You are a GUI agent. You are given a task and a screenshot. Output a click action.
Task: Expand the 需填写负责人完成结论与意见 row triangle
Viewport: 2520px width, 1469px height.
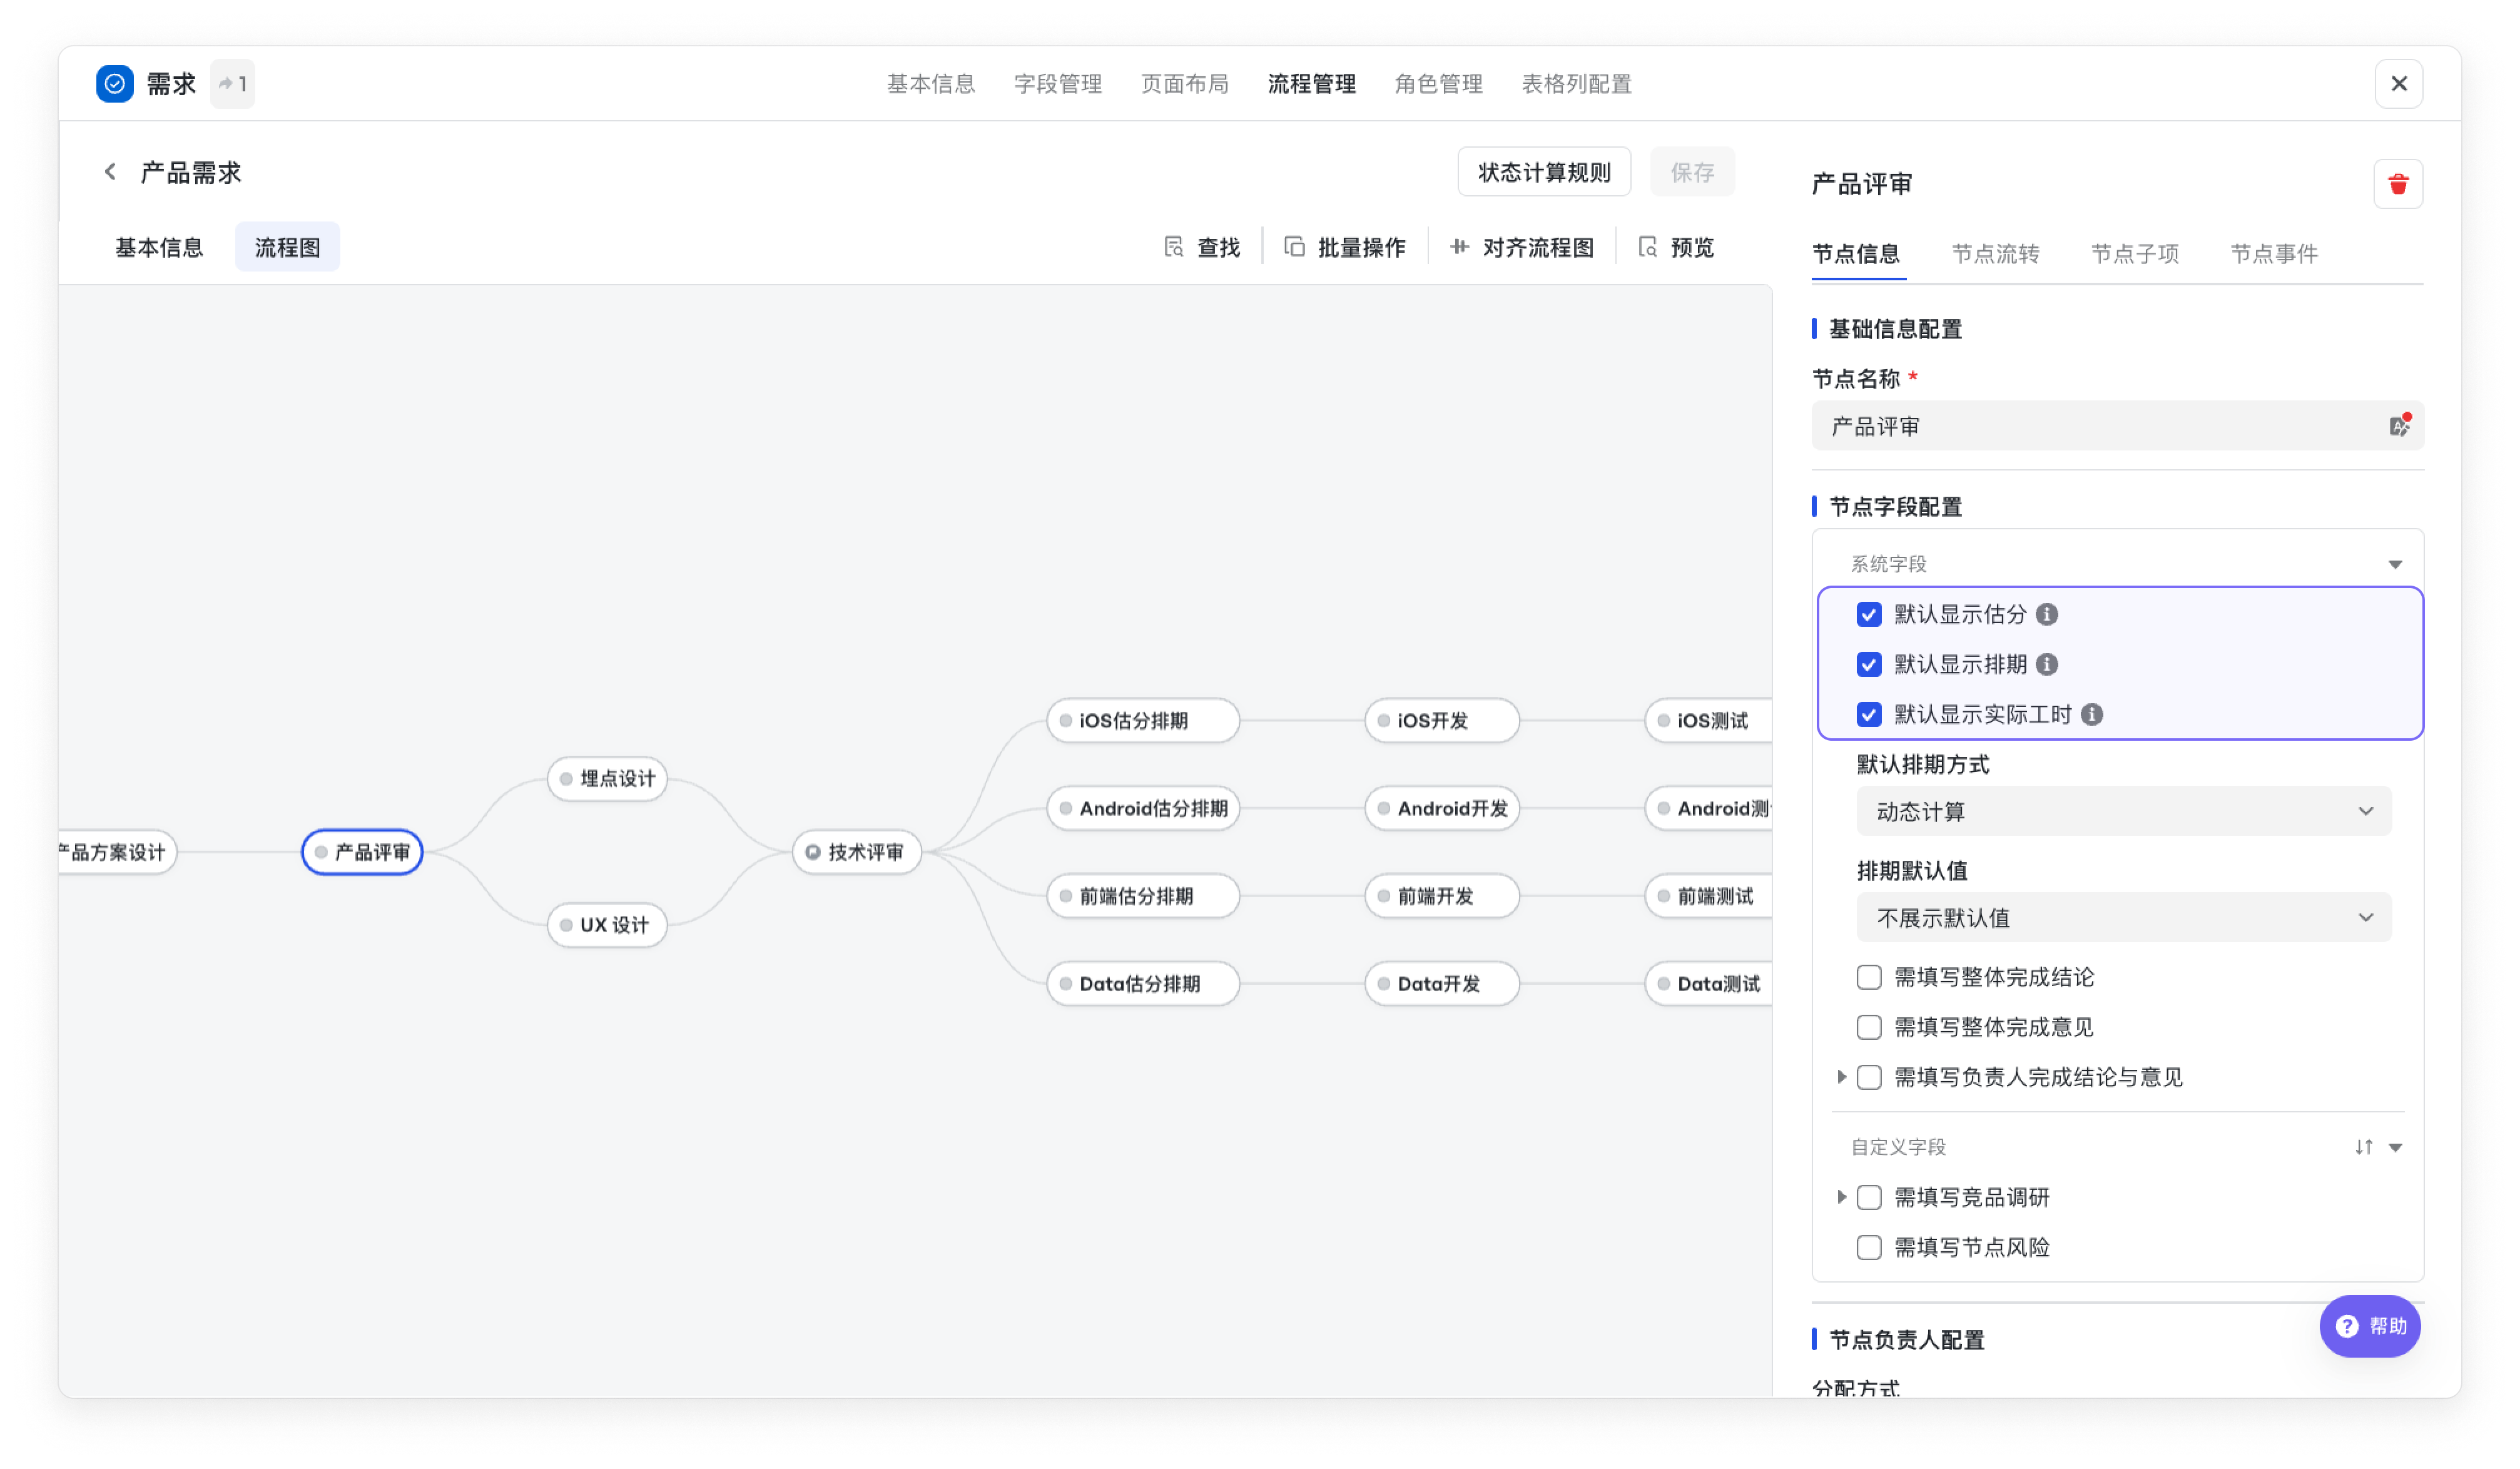coord(1841,1077)
